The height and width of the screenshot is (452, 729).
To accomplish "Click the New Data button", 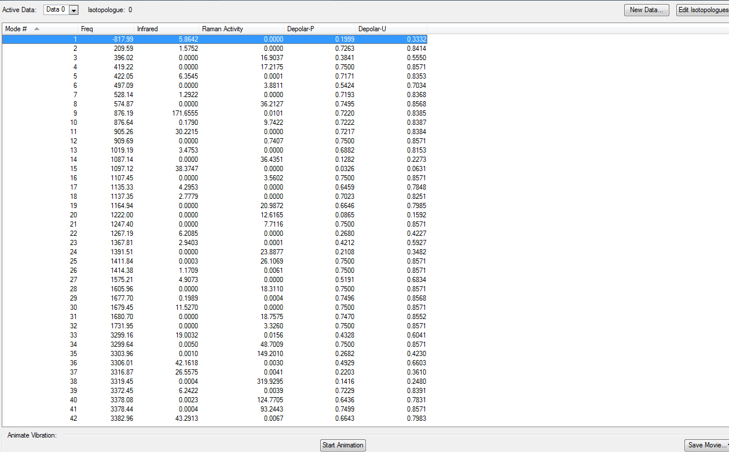I will point(647,10).
